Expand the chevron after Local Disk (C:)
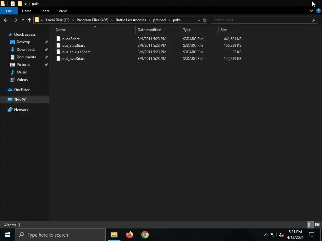This screenshot has height=241, width=322. [73, 20]
